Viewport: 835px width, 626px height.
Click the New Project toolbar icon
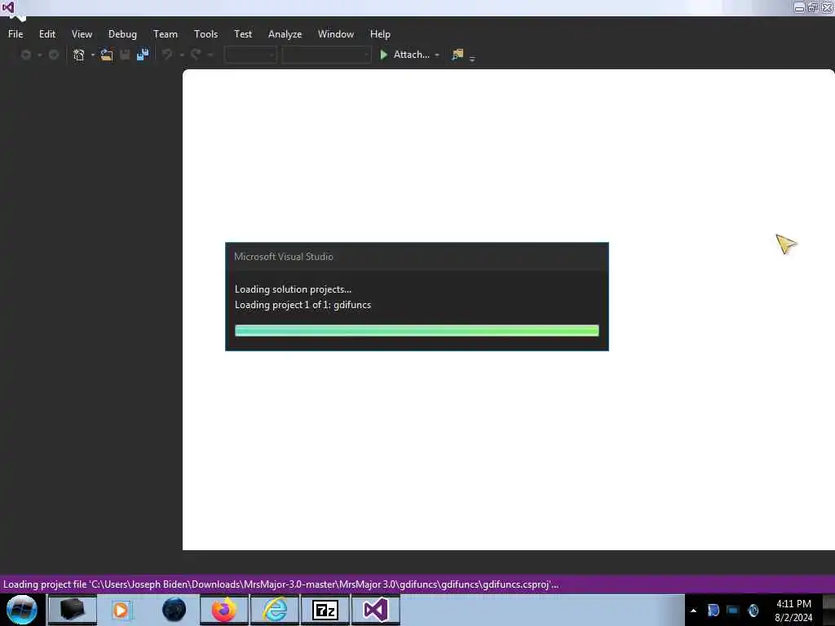[x=79, y=55]
